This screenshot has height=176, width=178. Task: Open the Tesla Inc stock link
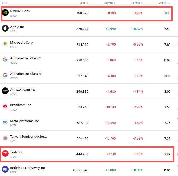[x=16, y=152]
